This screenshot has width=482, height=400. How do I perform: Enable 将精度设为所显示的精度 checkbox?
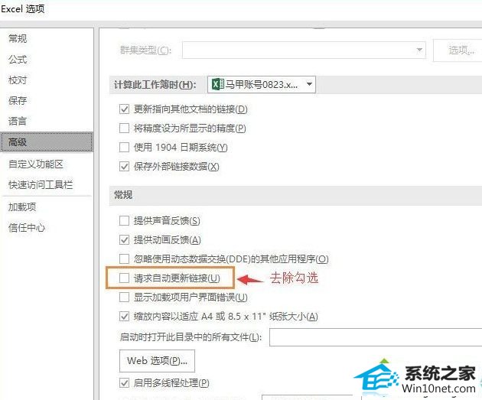pos(124,128)
